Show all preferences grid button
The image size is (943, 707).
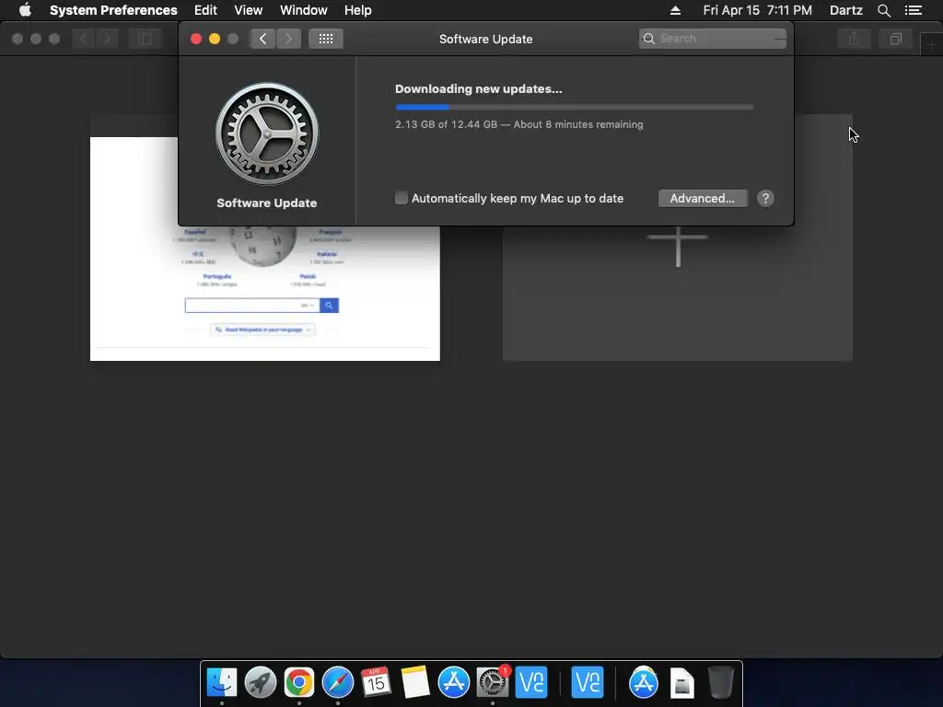tap(326, 39)
